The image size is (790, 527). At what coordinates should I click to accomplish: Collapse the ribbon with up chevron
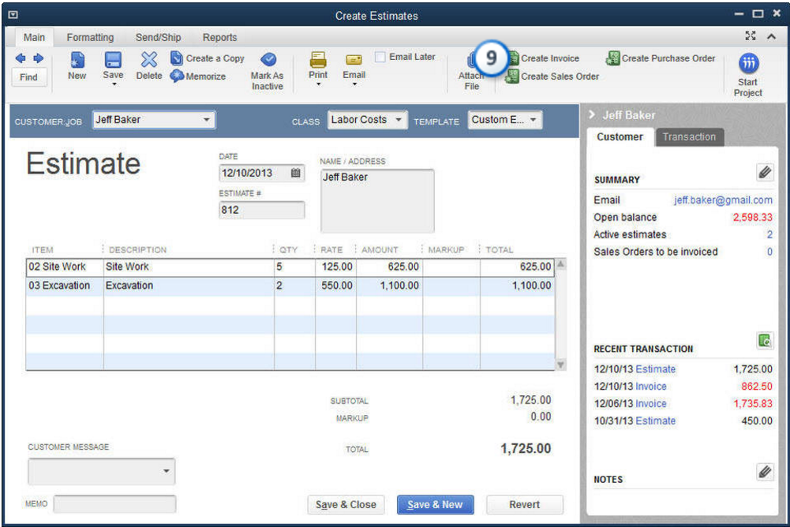pos(771,36)
